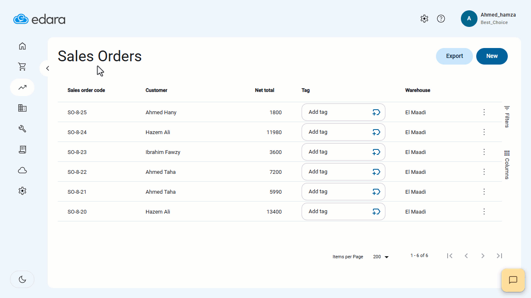Screen dimensions: 531x298
Task: Click the add-tag icon for SO-8-23
Action: pos(376,152)
